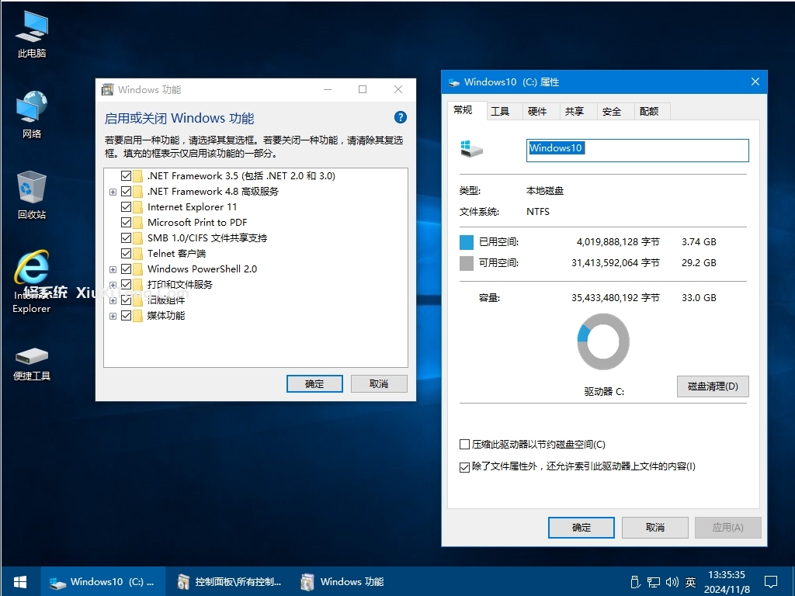The width and height of the screenshot is (795, 596).
Task: Click the USB safely remove tray icon
Action: 635,582
